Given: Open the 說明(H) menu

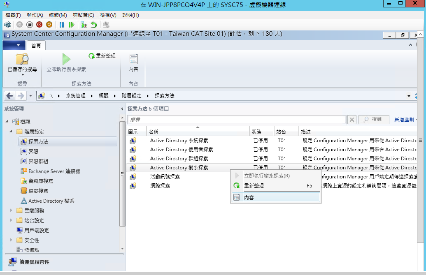Looking at the screenshot, I should (130, 15).
